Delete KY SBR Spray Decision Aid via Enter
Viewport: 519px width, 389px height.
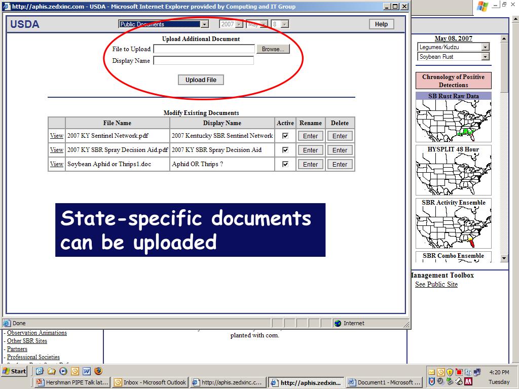[340, 150]
